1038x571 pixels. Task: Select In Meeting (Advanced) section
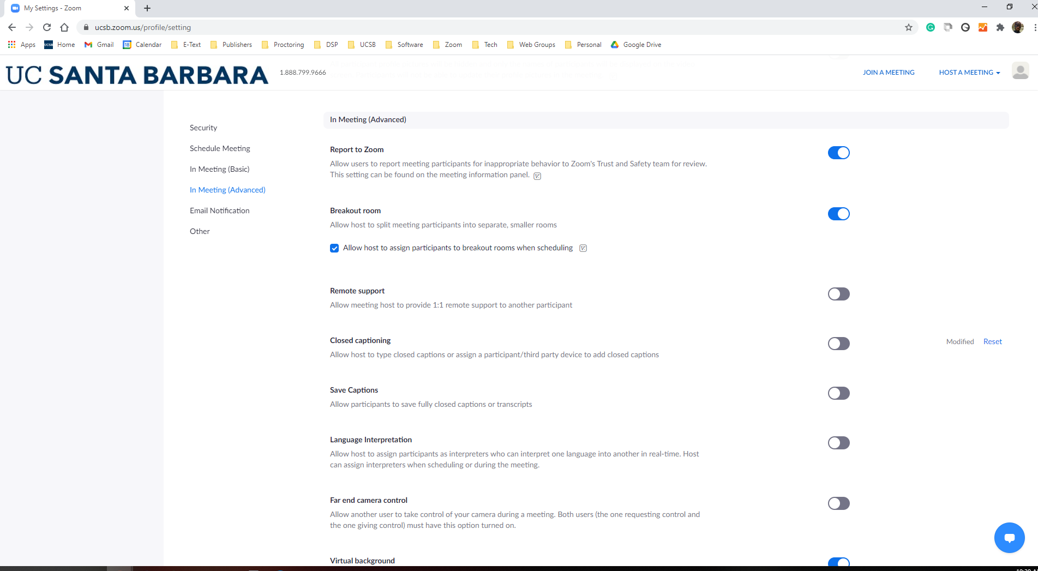click(227, 190)
